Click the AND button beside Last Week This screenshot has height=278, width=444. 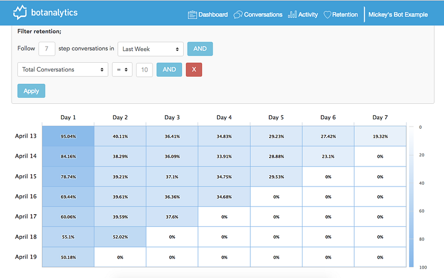click(200, 49)
